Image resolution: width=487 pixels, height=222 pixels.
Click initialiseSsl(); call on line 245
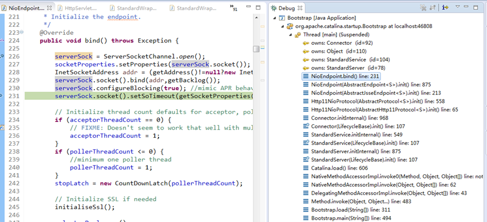85,207
